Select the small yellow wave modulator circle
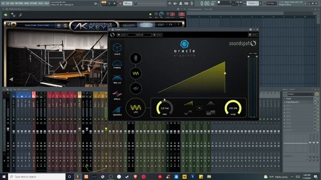 coord(135,73)
